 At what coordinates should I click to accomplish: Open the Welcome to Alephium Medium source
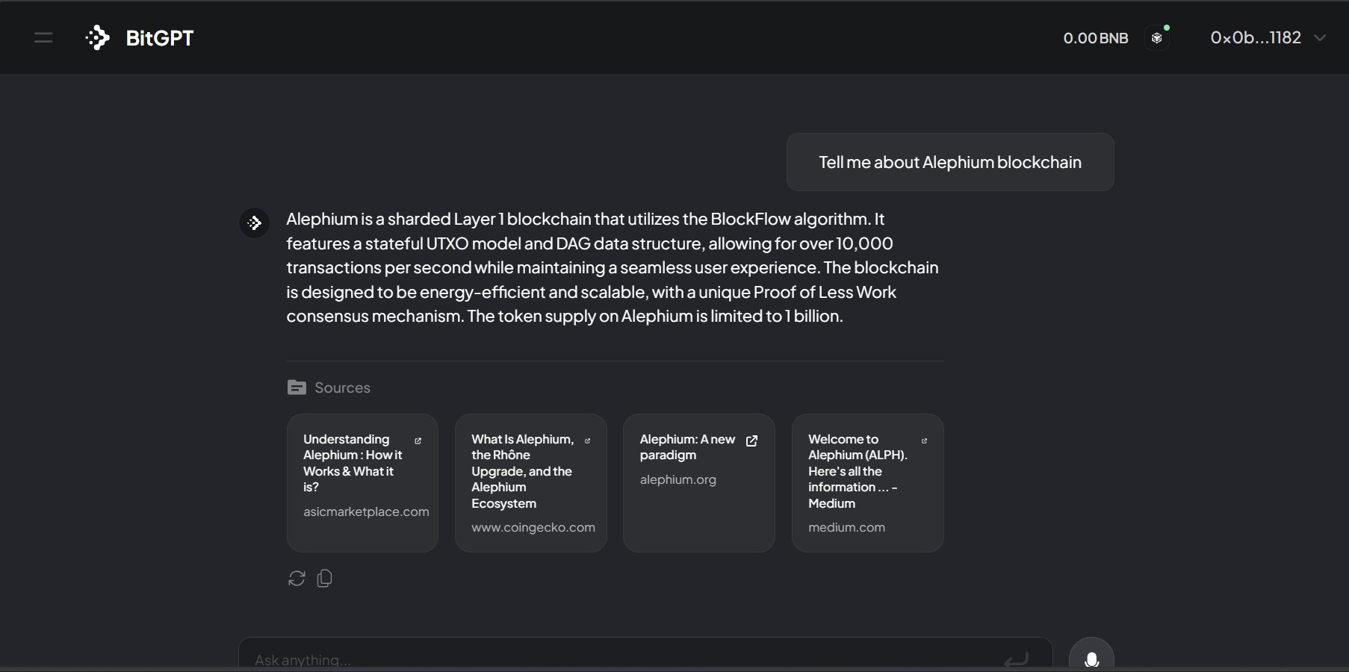click(x=868, y=483)
